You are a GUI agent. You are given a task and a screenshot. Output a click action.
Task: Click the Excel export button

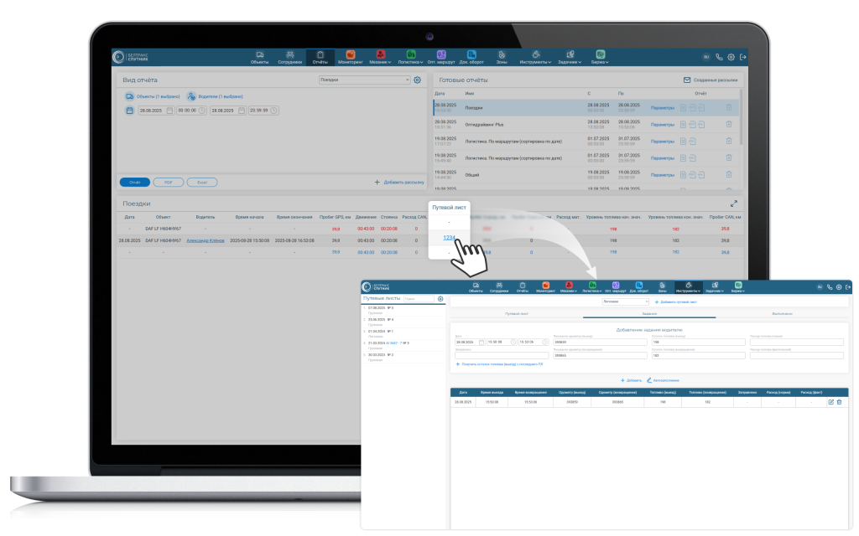point(201,182)
